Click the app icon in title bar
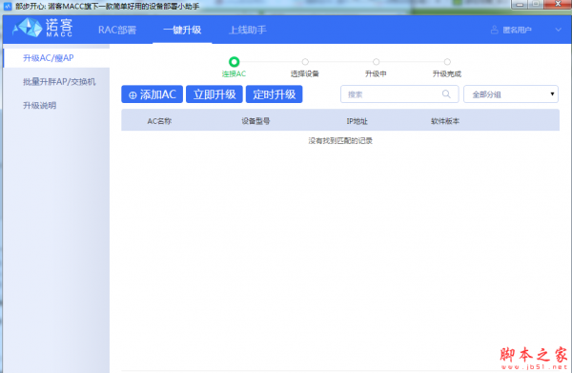This screenshot has width=572, height=373. pos(8,6)
